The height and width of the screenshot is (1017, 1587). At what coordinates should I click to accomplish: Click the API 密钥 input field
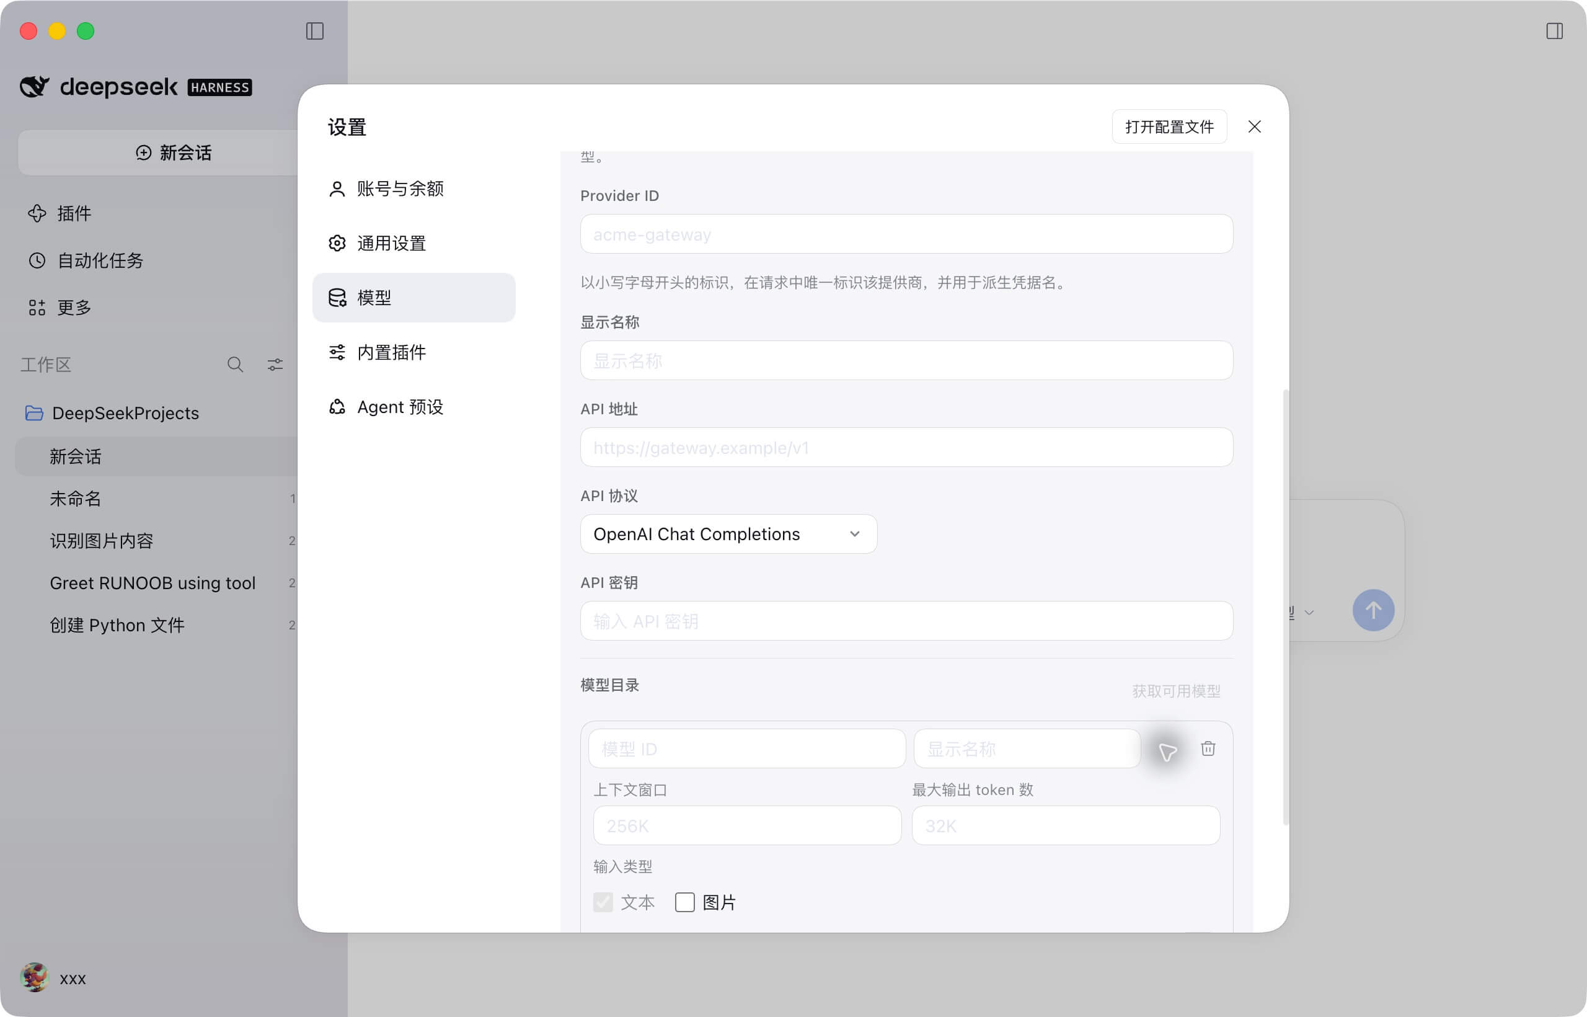point(906,621)
